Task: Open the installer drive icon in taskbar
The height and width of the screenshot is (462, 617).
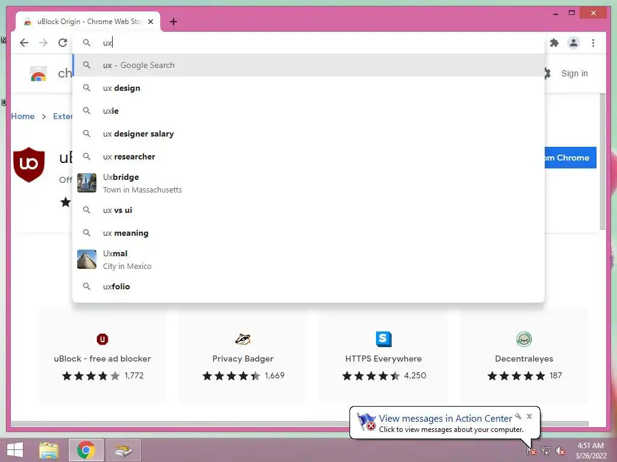Action: (124, 450)
